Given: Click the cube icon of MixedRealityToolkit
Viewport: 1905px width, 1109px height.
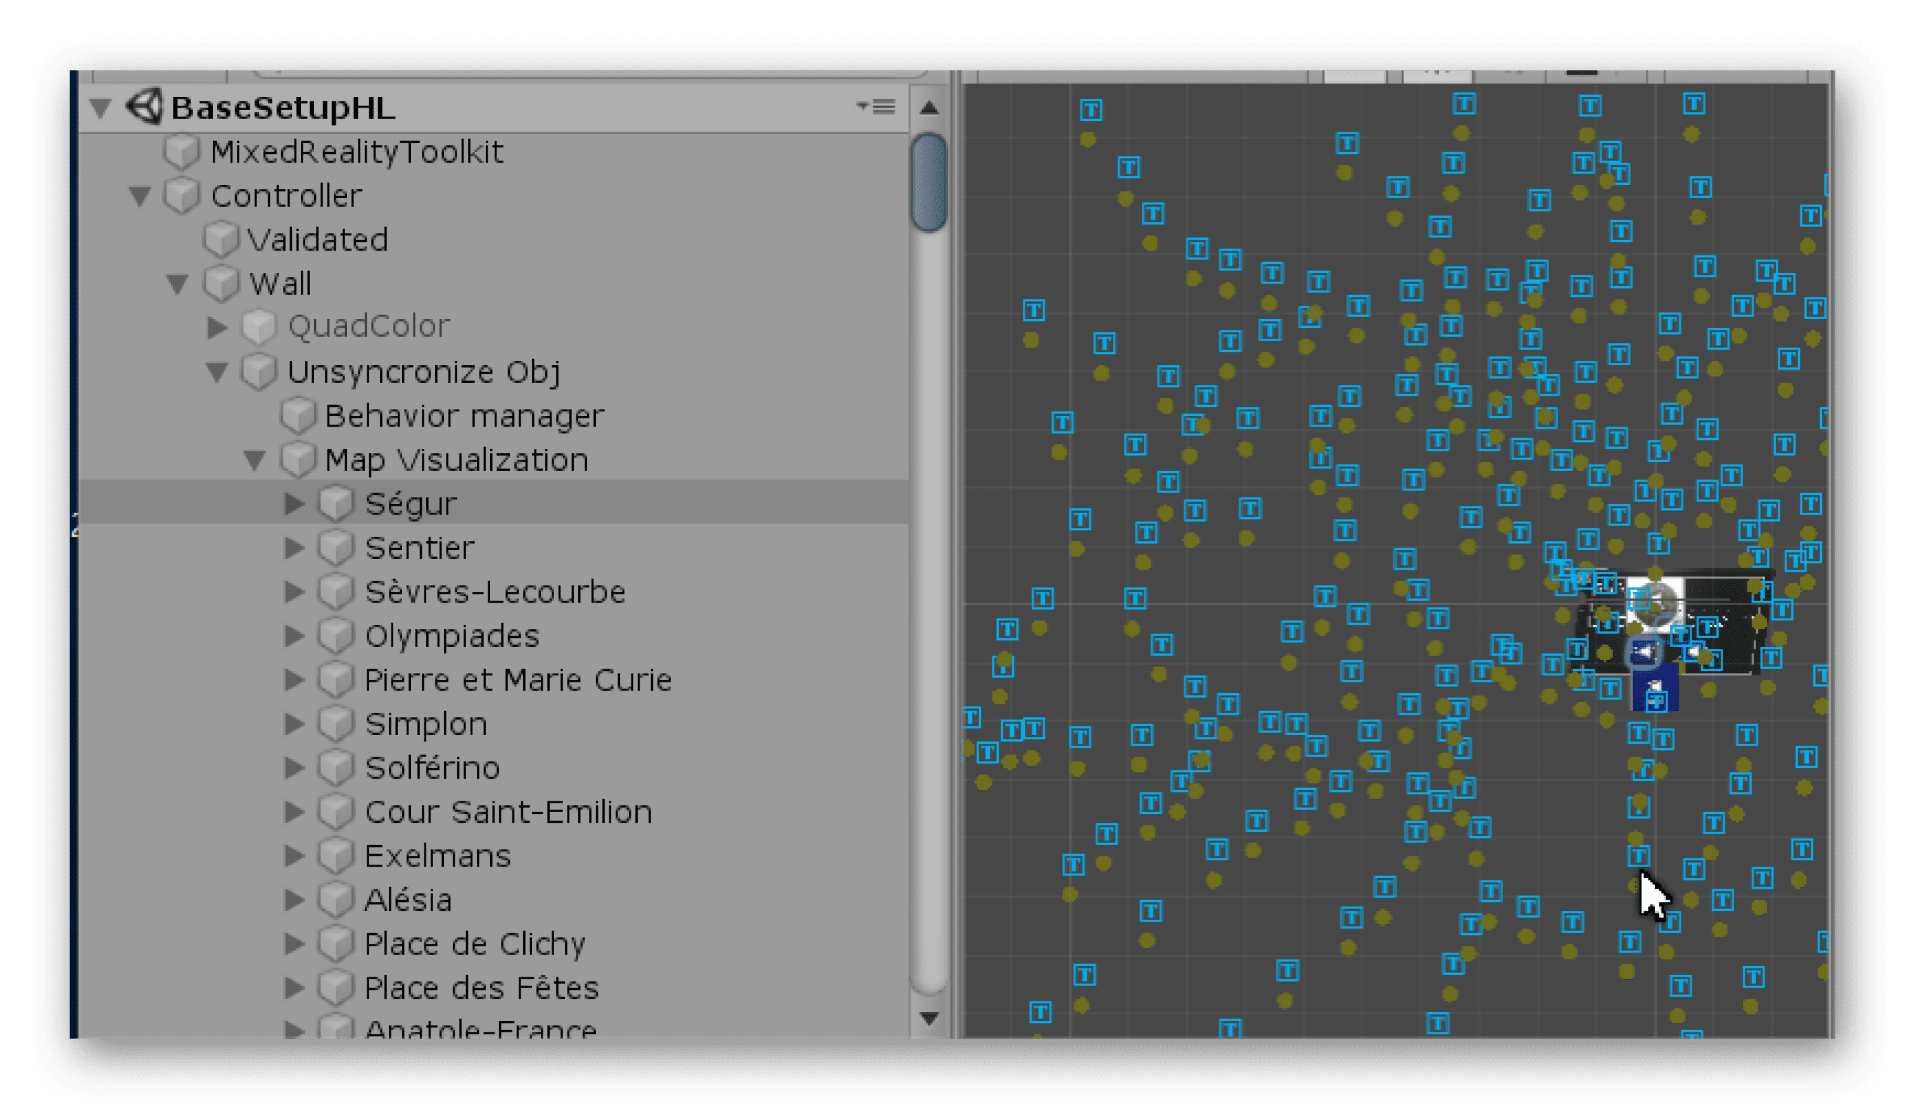Looking at the screenshot, I should (x=182, y=152).
